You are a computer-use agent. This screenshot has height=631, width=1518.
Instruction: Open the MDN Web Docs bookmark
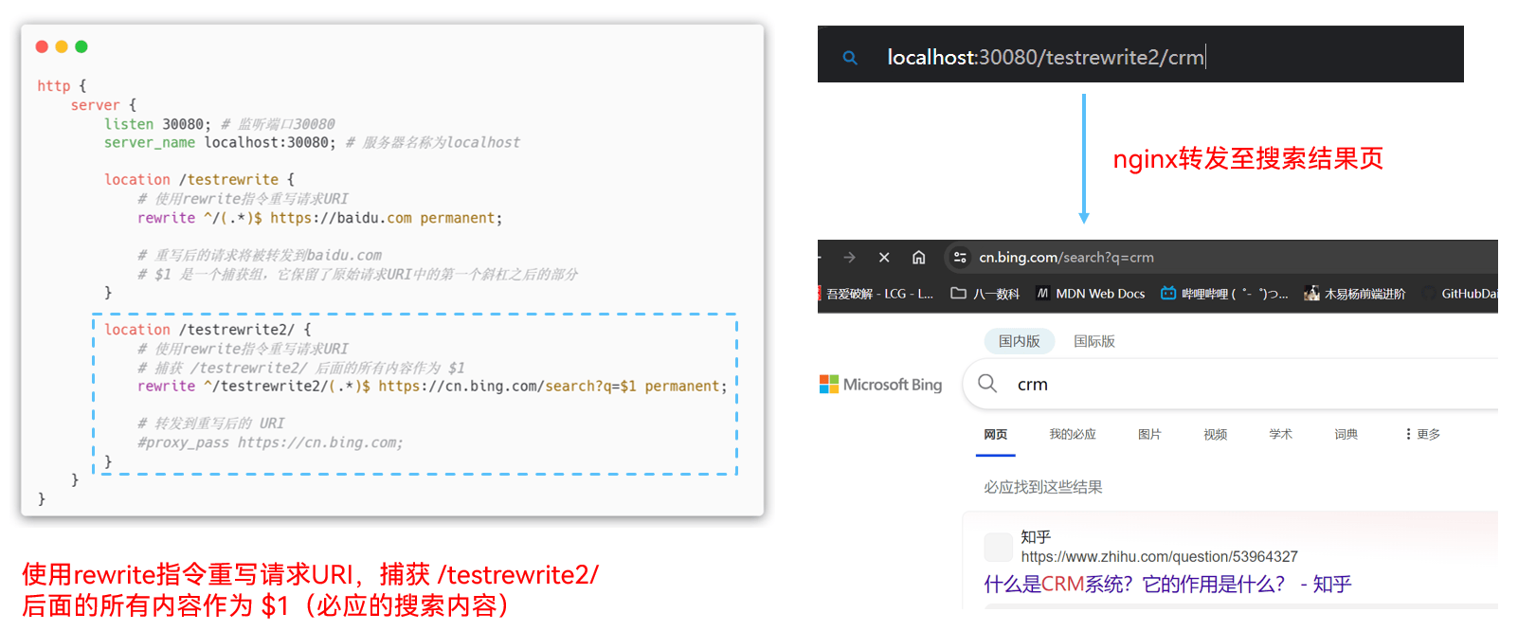click(1091, 294)
